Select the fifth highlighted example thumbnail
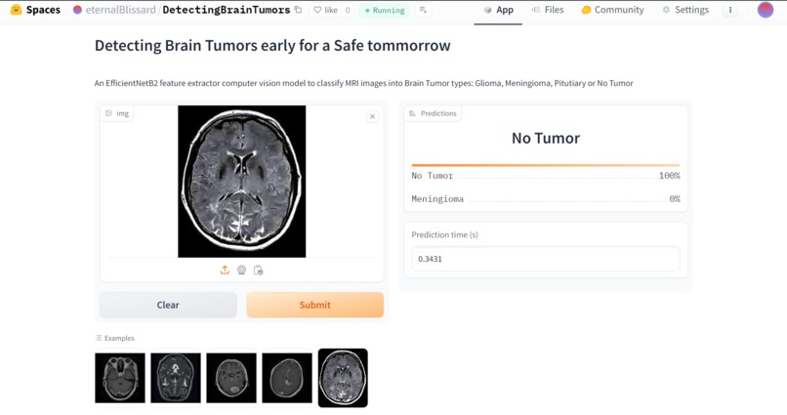Screen dimensions: 787x415 pyautogui.click(x=343, y=378)
